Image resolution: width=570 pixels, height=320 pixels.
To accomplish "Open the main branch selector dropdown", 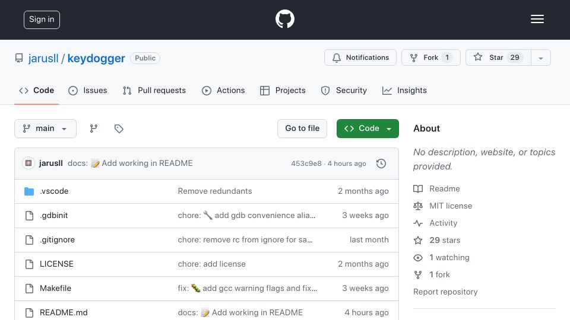I will [x=46, y=129].
